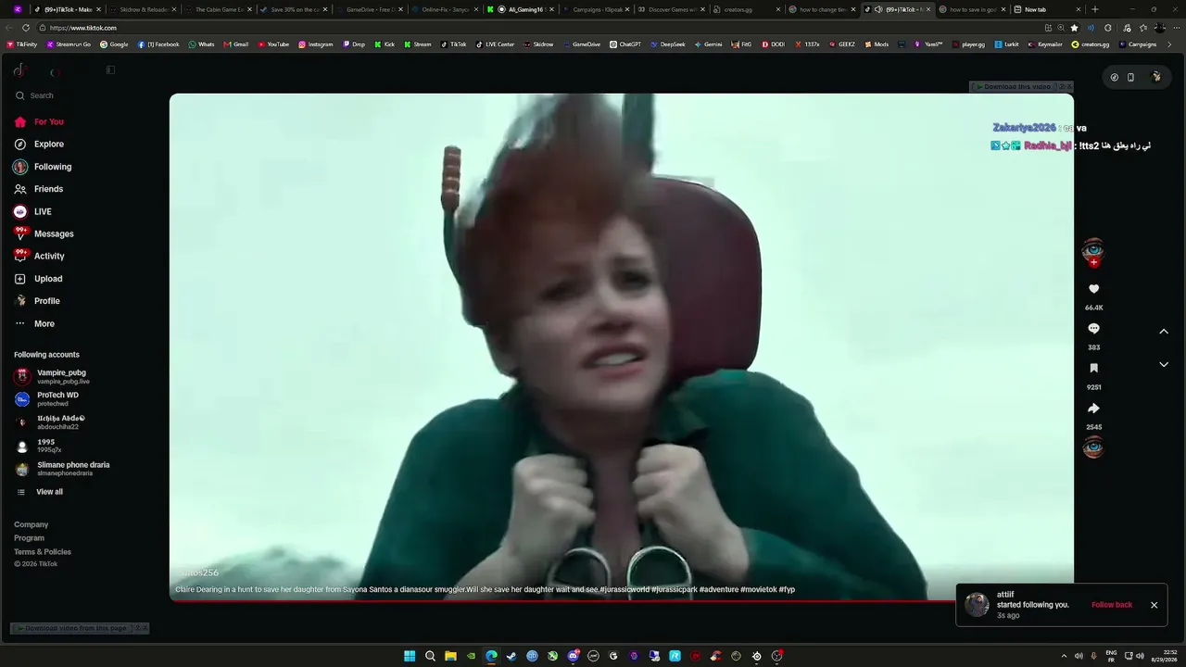Open the LIVE section icon

tap(20, 211)
